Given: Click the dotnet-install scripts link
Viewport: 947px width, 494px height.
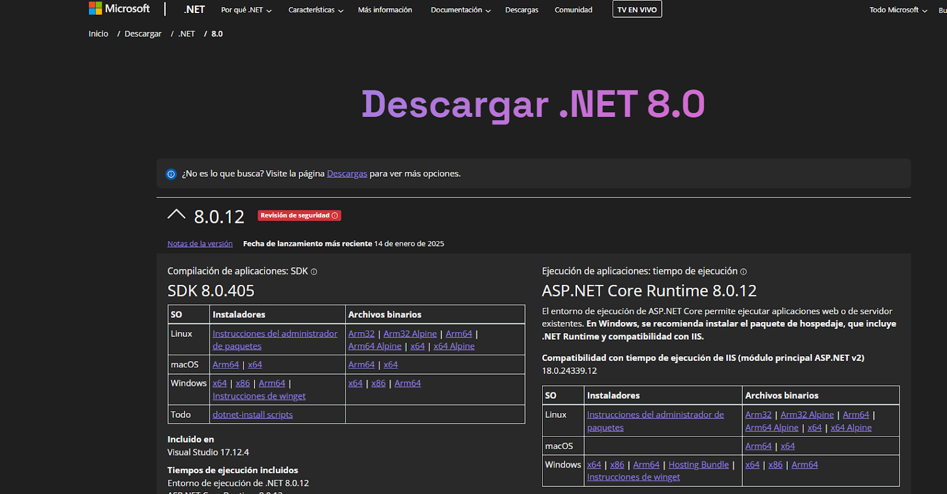Looking at the screenshot, I should (x=253, y=415).
